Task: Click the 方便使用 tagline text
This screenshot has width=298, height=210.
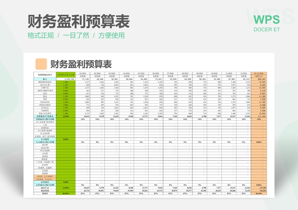Action: pos(111,35)
